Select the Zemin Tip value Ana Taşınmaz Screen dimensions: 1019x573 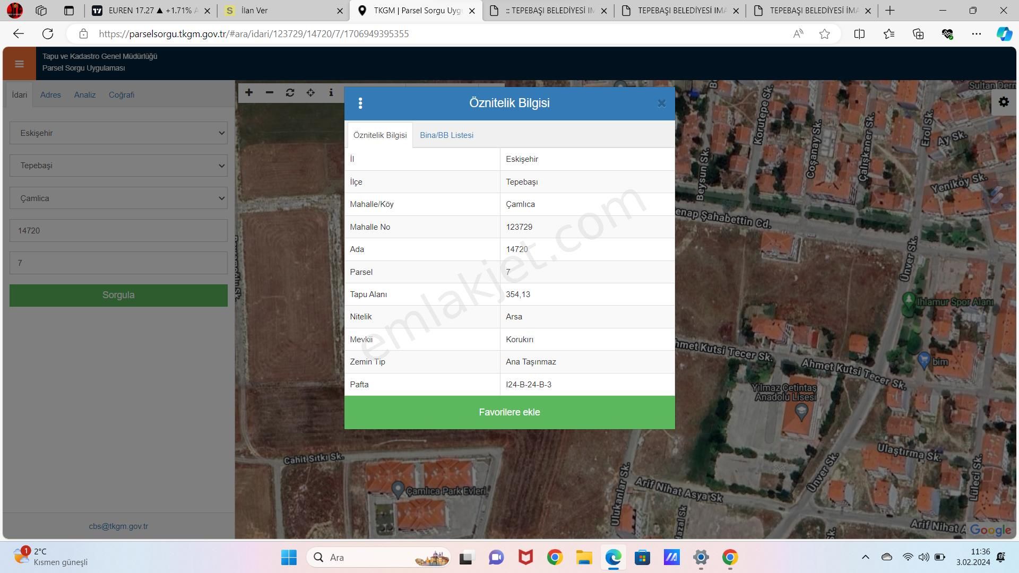tap(531, 362)
